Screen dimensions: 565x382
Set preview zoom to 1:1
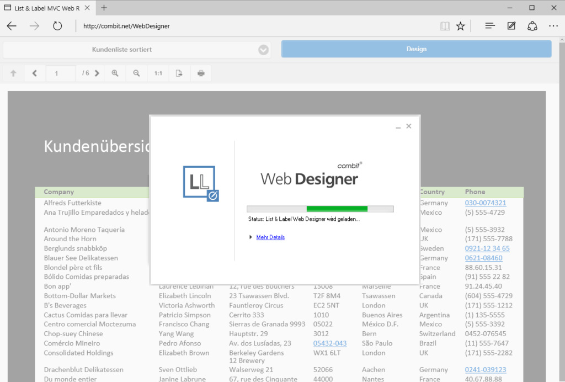coord(158,73)
